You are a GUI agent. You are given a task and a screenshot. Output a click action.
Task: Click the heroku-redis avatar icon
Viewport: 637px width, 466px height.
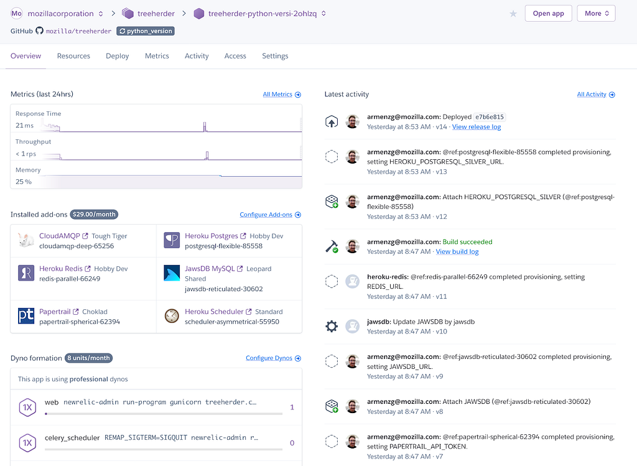(352, 281)
